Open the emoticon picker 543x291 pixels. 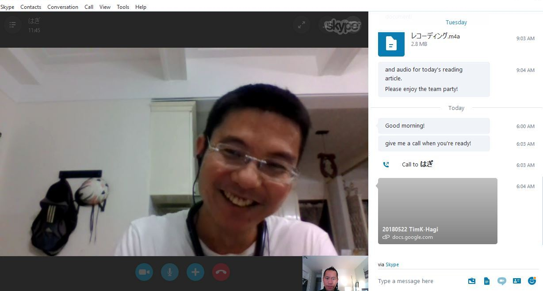pos(532,281)
